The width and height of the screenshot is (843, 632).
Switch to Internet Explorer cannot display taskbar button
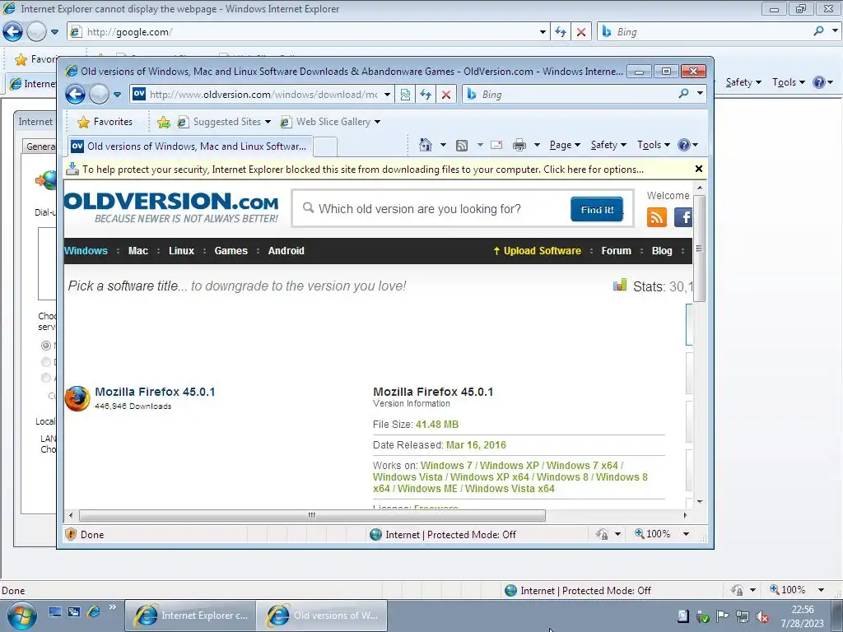click(x=191, y=616)
